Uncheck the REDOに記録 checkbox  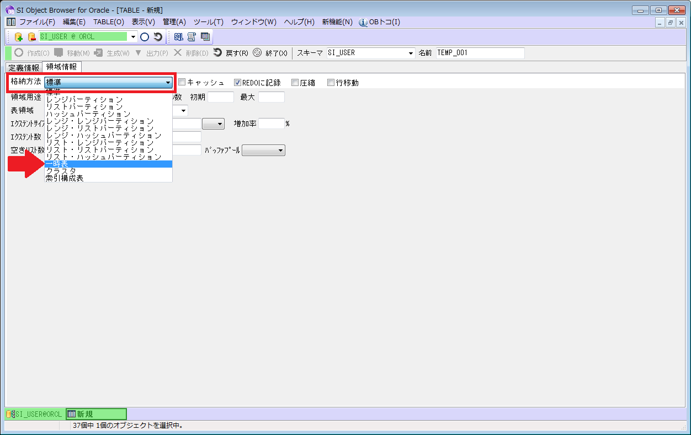pos(238,83)
